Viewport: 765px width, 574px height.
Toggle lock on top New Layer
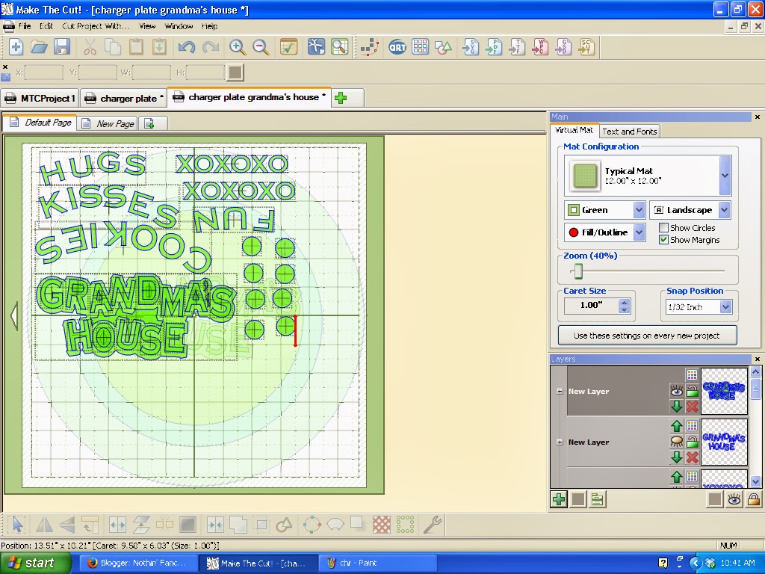pos(692,390)
